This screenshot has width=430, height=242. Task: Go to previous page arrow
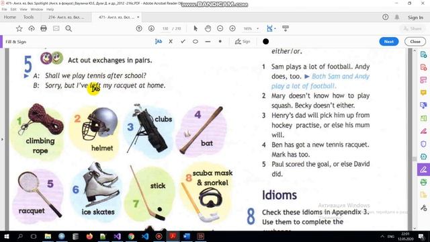coord(139,28)
